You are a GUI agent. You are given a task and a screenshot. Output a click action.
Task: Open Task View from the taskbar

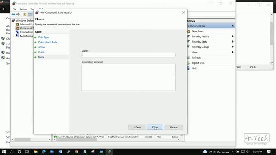pyautogui.click(x=27, y=152)
